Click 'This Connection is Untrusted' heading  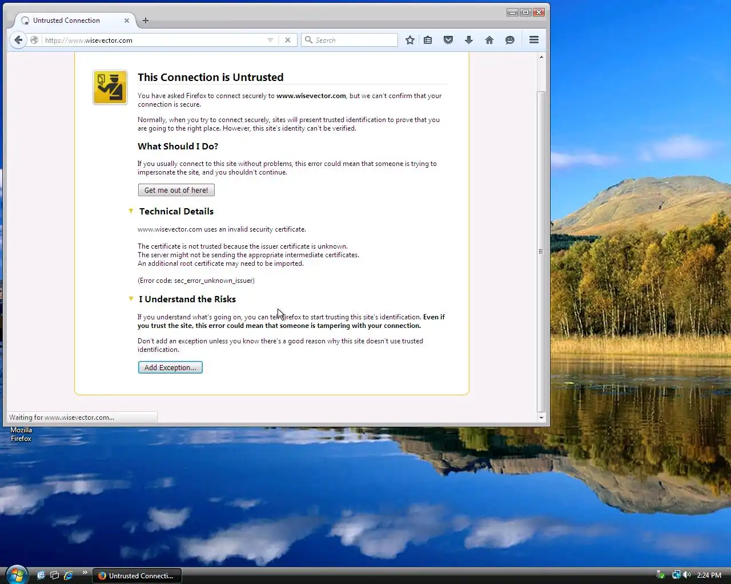(211, 77)
